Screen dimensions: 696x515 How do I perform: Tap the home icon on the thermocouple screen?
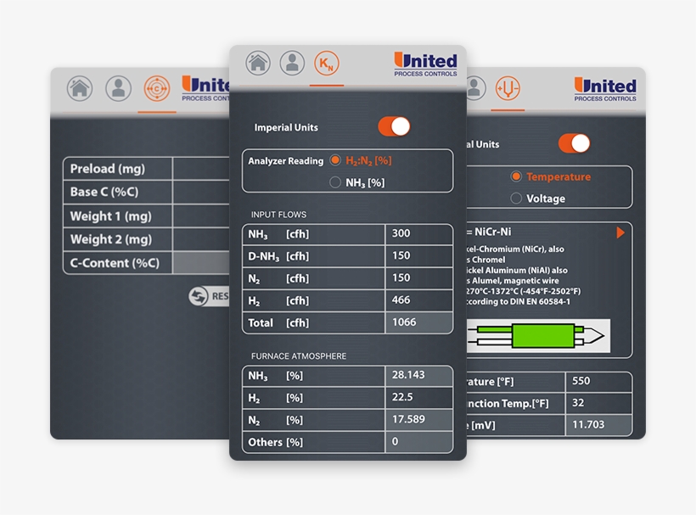pyautogui.click(x=442, y=88)
